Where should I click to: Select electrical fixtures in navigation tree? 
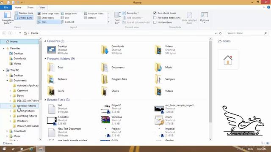pyautogui.click(x=26, y=106)
